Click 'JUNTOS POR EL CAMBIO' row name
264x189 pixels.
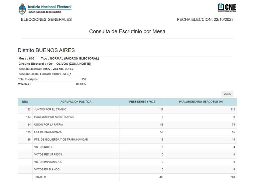[x=50, y=110]
